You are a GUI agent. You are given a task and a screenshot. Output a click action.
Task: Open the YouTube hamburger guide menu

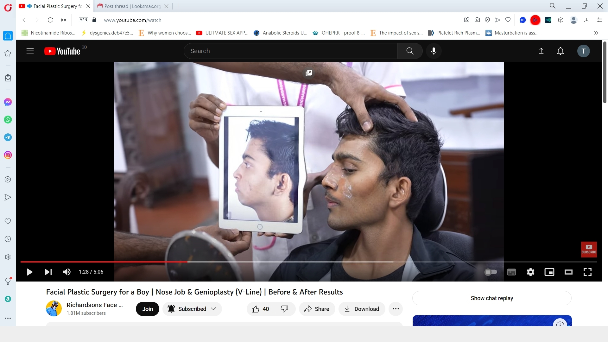click(x=30, y=51)
